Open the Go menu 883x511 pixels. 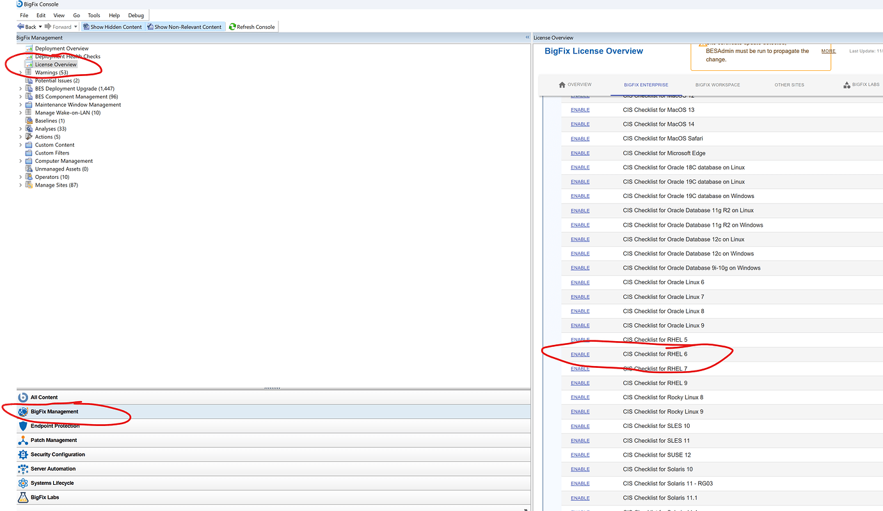(76, 15)
